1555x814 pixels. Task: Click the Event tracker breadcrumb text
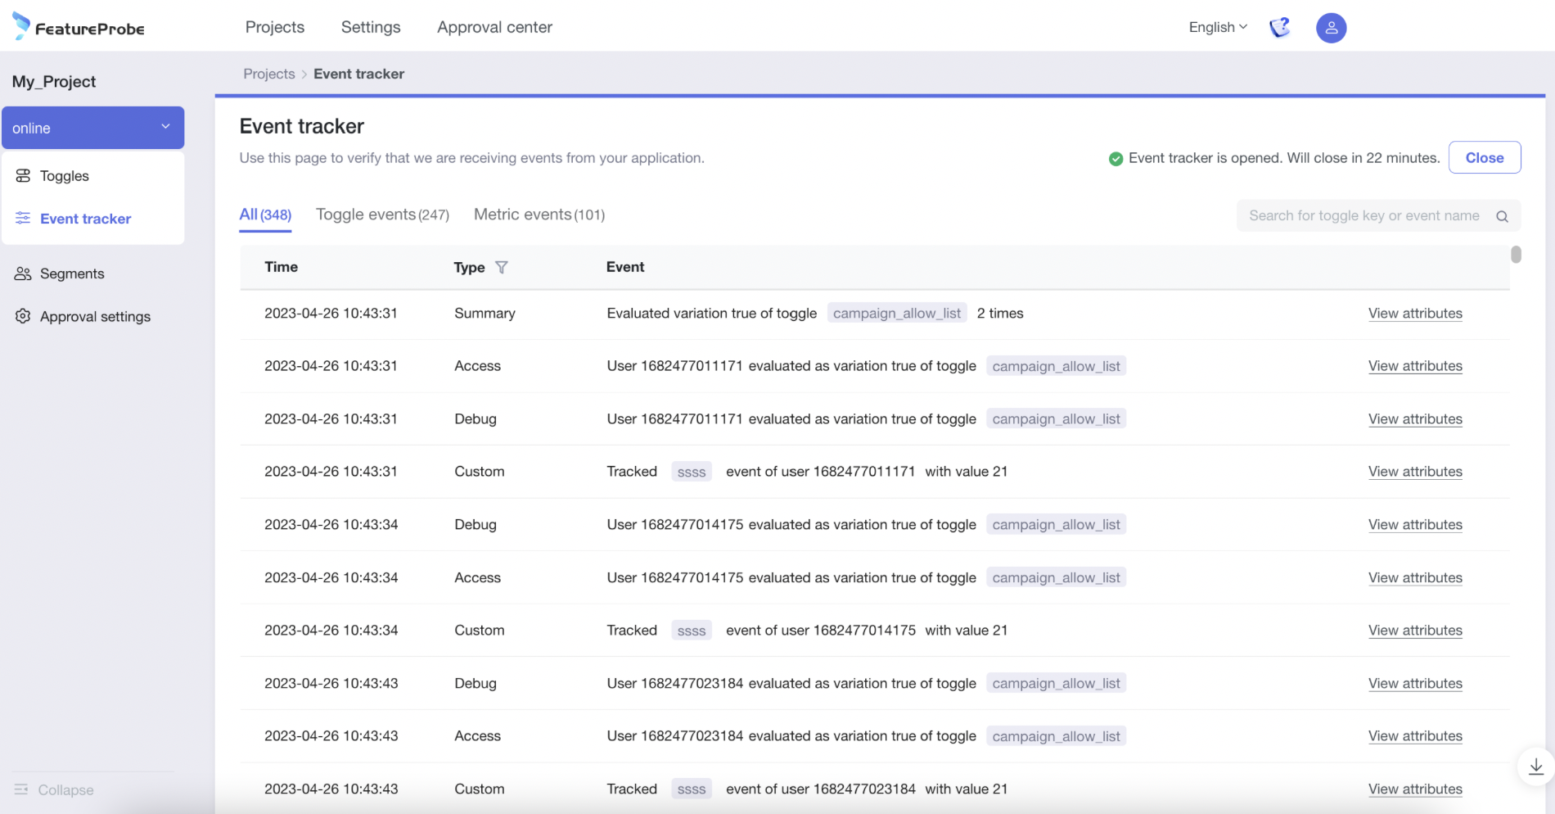pyautogui.click(x=358, y=74)
